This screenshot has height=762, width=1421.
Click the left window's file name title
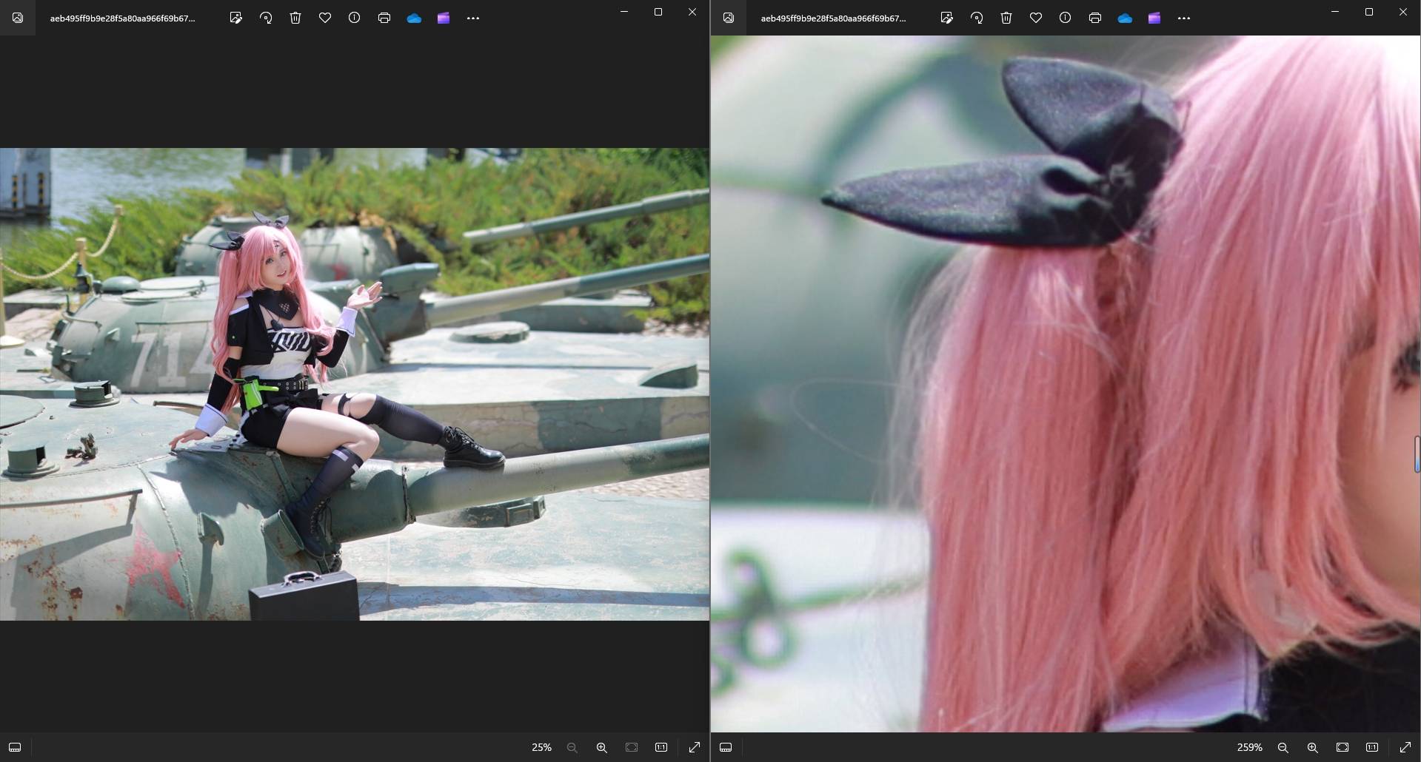[x=123, y=18]
